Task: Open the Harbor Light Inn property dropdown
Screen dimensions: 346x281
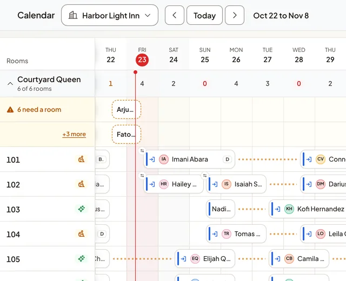Action: (x=110, y=16)
